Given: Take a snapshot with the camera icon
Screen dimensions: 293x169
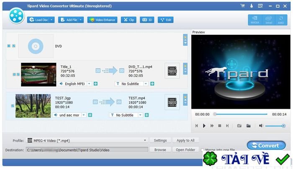Looking at the screenshot, I should [239, 125].
